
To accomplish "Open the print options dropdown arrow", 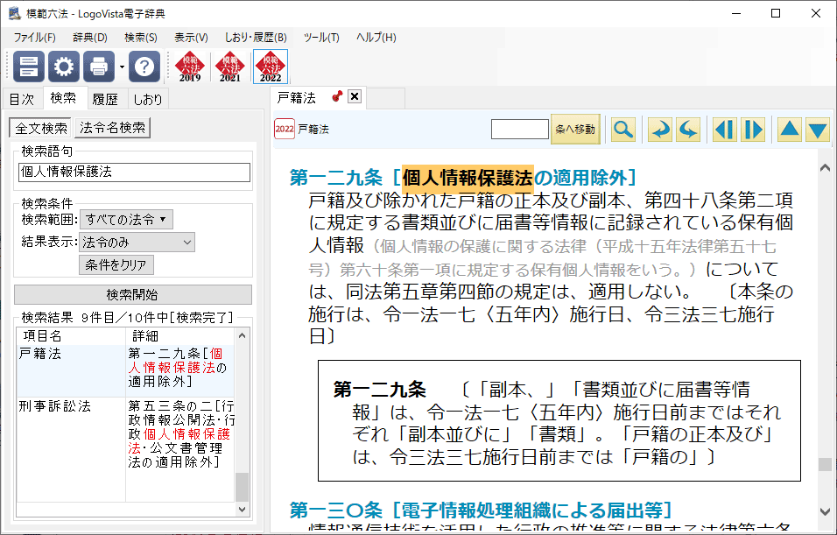I will 122,67.
